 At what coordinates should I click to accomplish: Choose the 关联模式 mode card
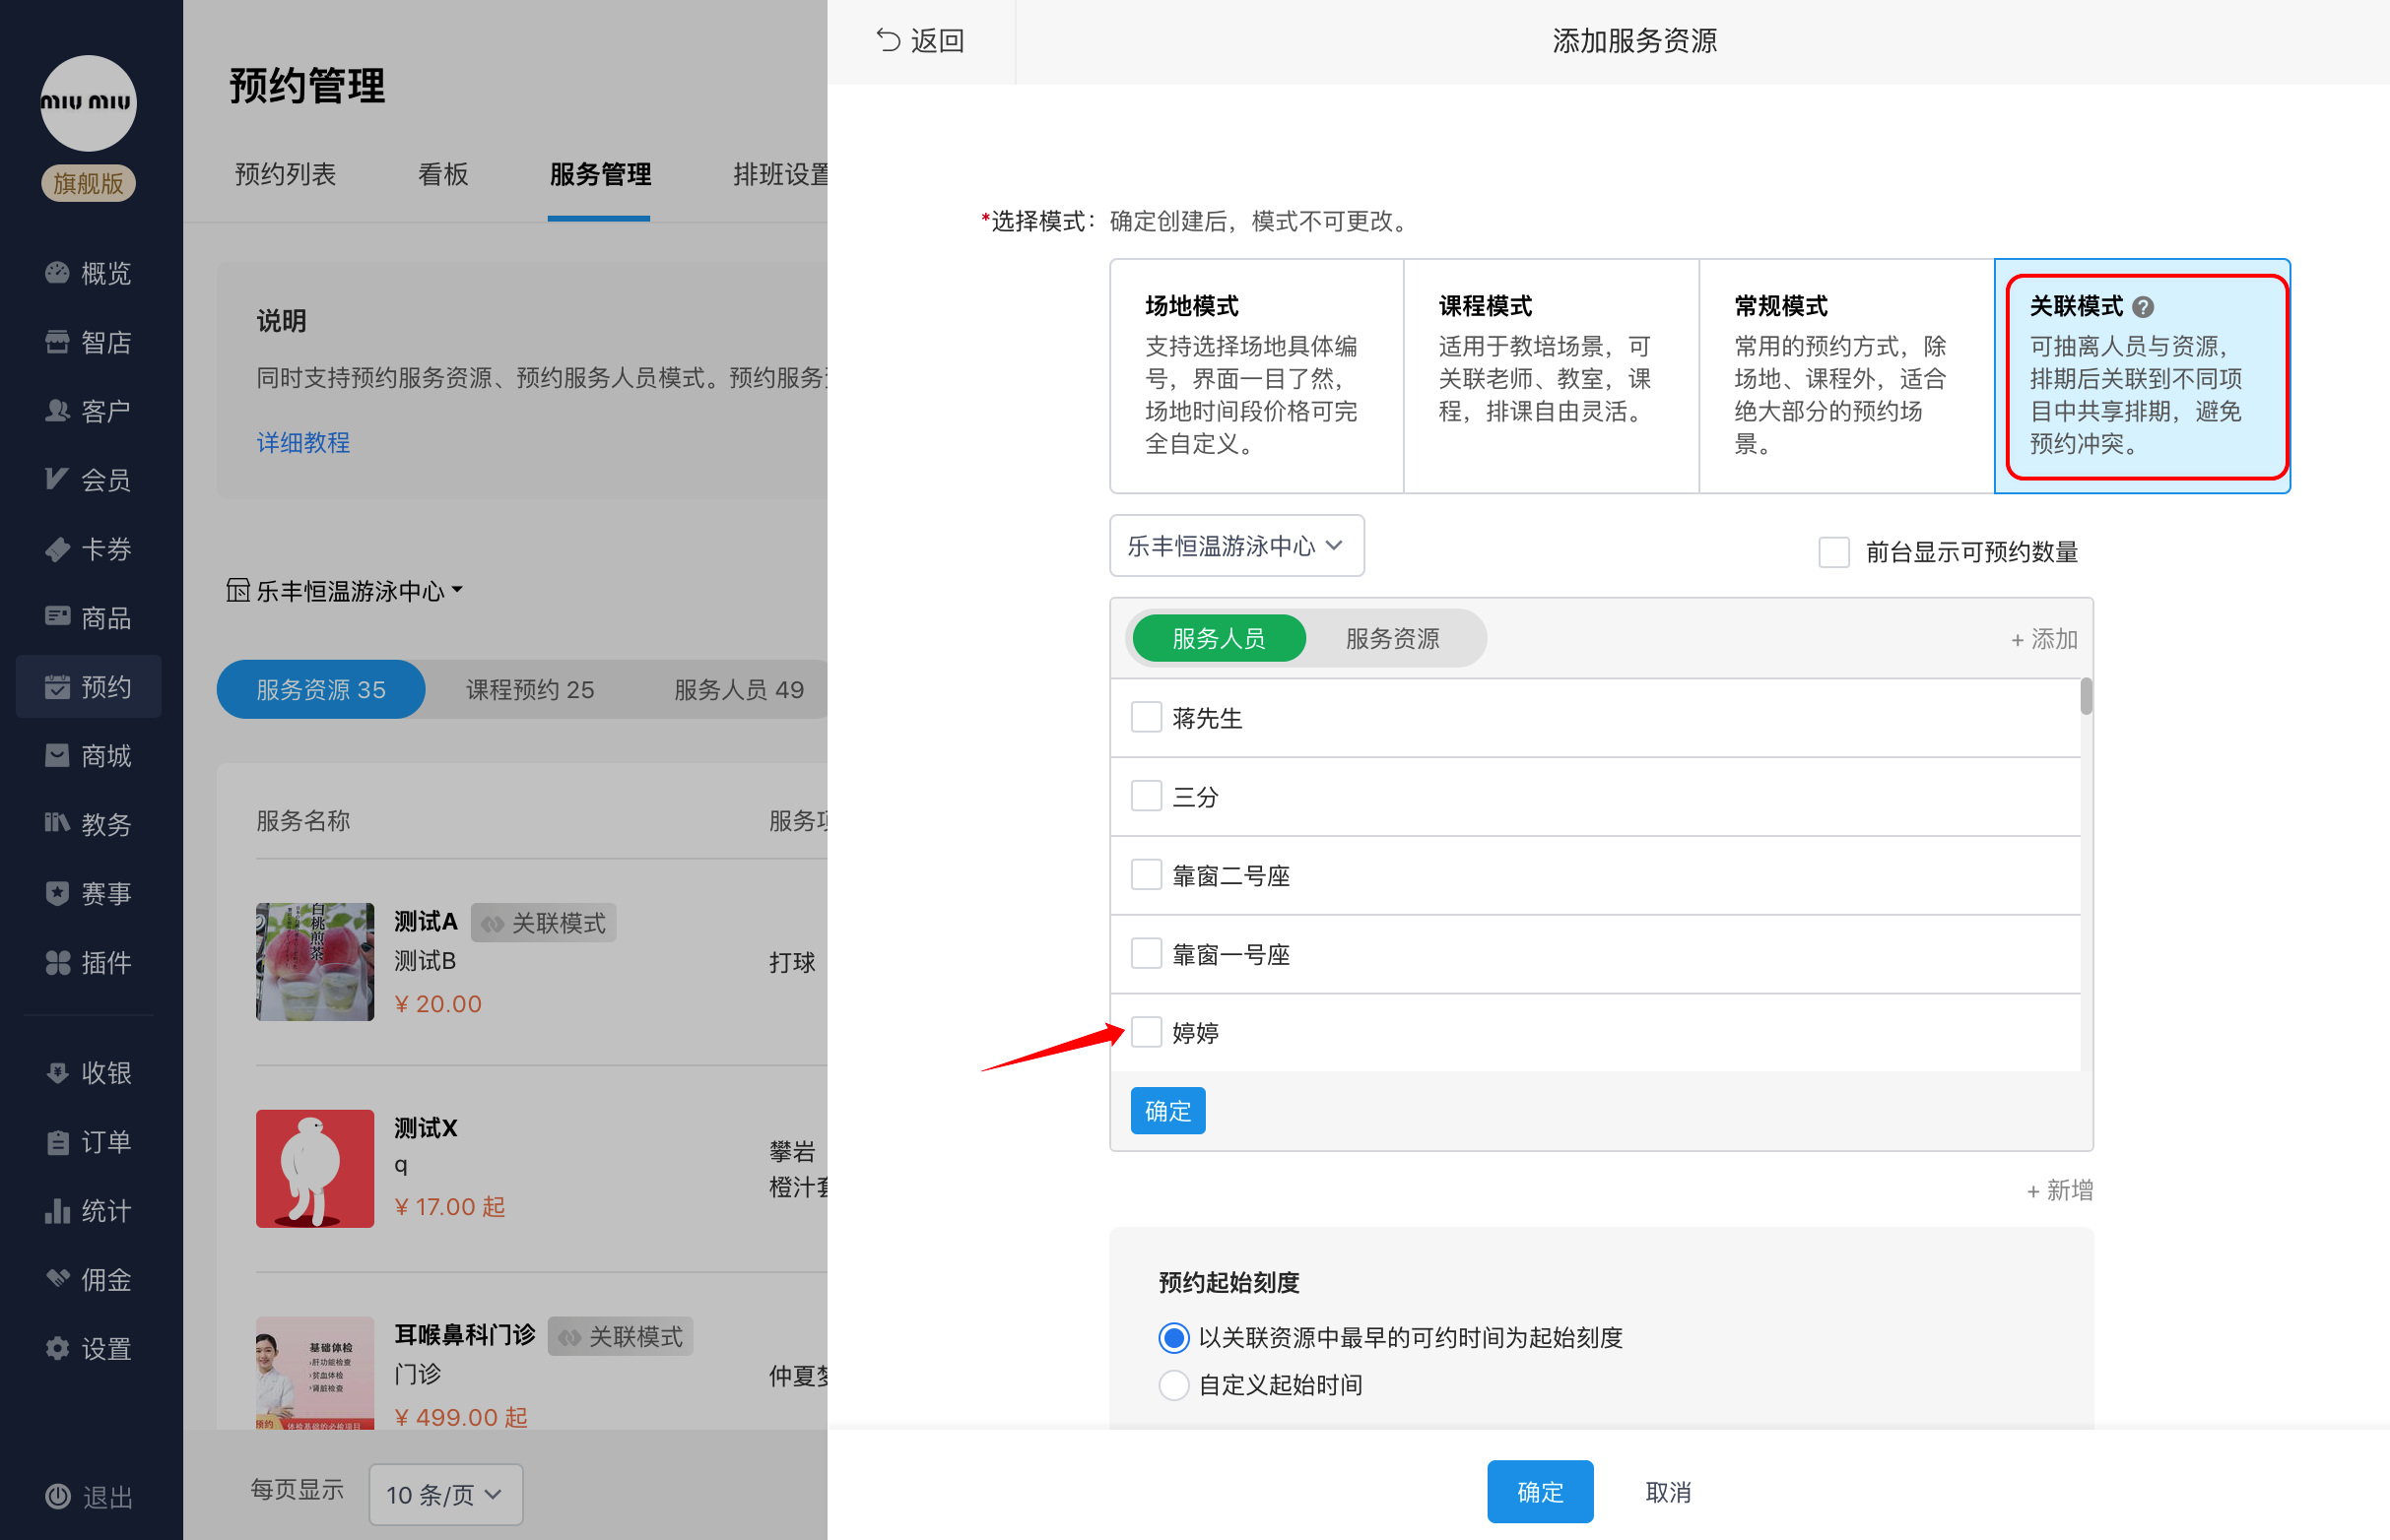(2142, 375)
